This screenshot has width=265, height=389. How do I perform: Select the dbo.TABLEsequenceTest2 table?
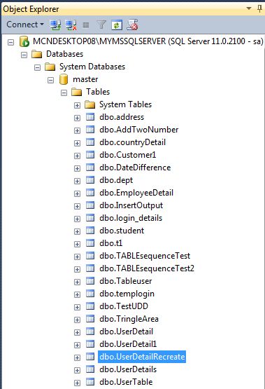(147, 268)
